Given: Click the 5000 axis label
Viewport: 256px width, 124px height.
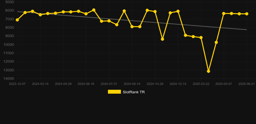Looking at the screenshot, I should [x=10, y=2].
